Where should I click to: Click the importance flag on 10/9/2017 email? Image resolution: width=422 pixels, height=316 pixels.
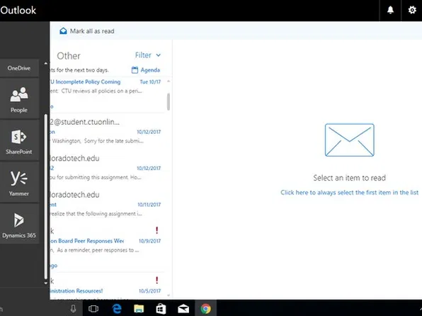157,230
